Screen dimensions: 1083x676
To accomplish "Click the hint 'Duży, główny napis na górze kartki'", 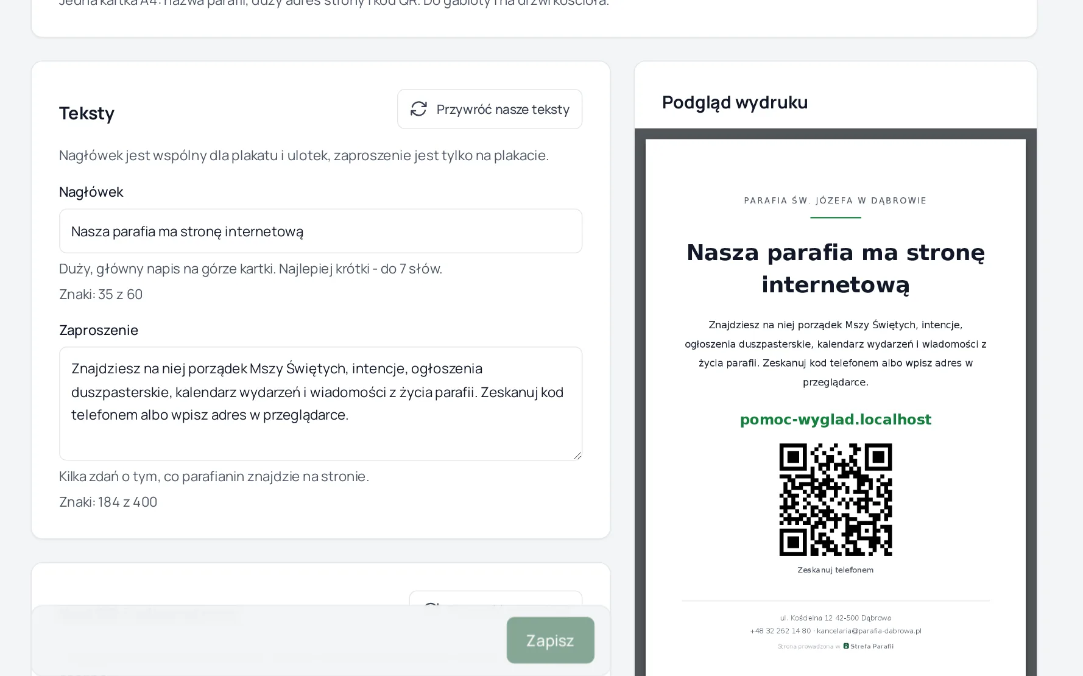I will point(250,269).
